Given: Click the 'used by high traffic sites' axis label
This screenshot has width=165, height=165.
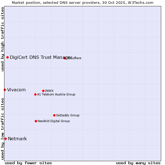Looking at the screenshot, I should (x=2, y=39).
